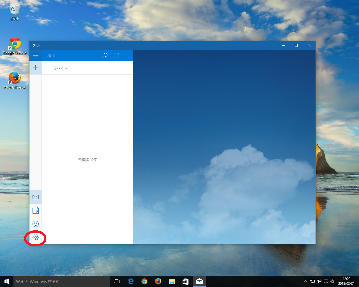Launch Microsoft Edge from the taskbar

pyautogui.click(x=131, y=281)
